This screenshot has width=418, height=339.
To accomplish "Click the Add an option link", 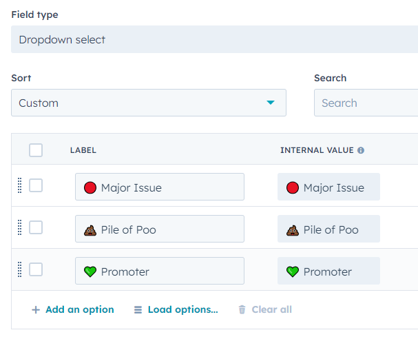I will [79, 310].
